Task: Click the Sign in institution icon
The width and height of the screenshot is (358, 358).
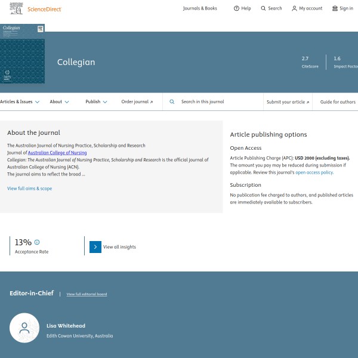Action: click(335, 8)
